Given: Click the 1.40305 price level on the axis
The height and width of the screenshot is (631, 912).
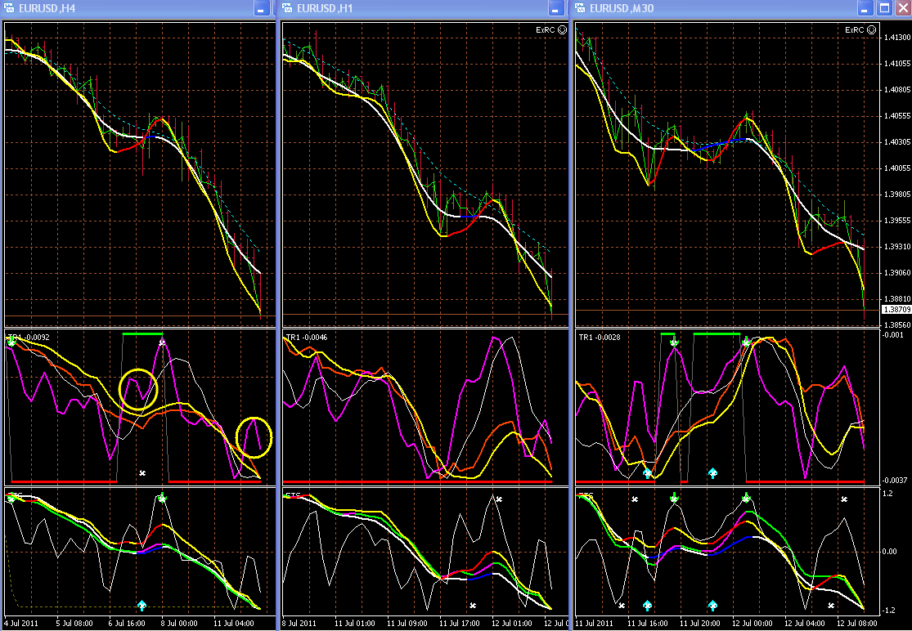Looking at the screenshot, I should [896, 141].
